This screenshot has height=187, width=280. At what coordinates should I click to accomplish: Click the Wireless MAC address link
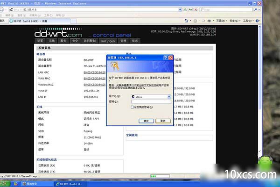[x=95, y=85]
